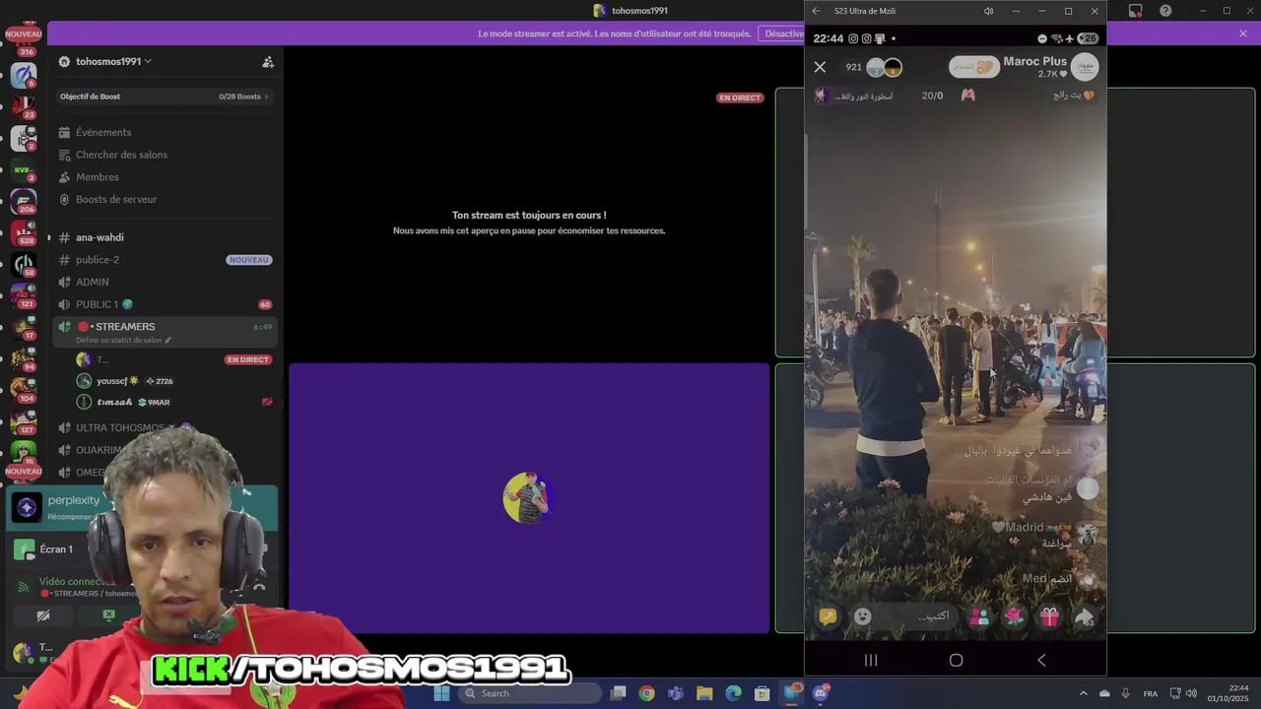Open the Maroc Plus profile picture
Viewport: 1261px width, 709px height.
tap(1085, 67)
